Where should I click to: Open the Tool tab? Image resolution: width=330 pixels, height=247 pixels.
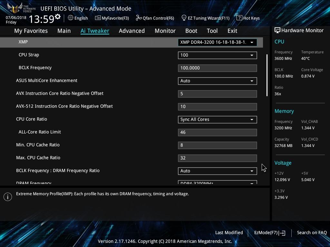[x=212, y=31]
